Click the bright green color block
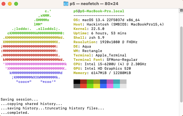 pyautogui.click(x=90, y=86)
